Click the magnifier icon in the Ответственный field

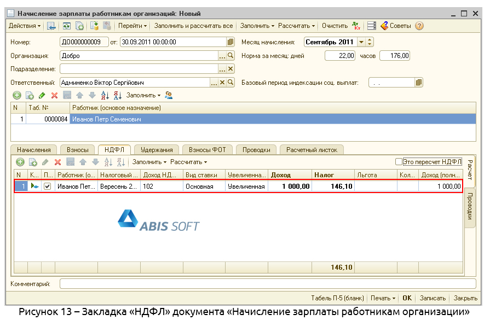coord(231,83)
